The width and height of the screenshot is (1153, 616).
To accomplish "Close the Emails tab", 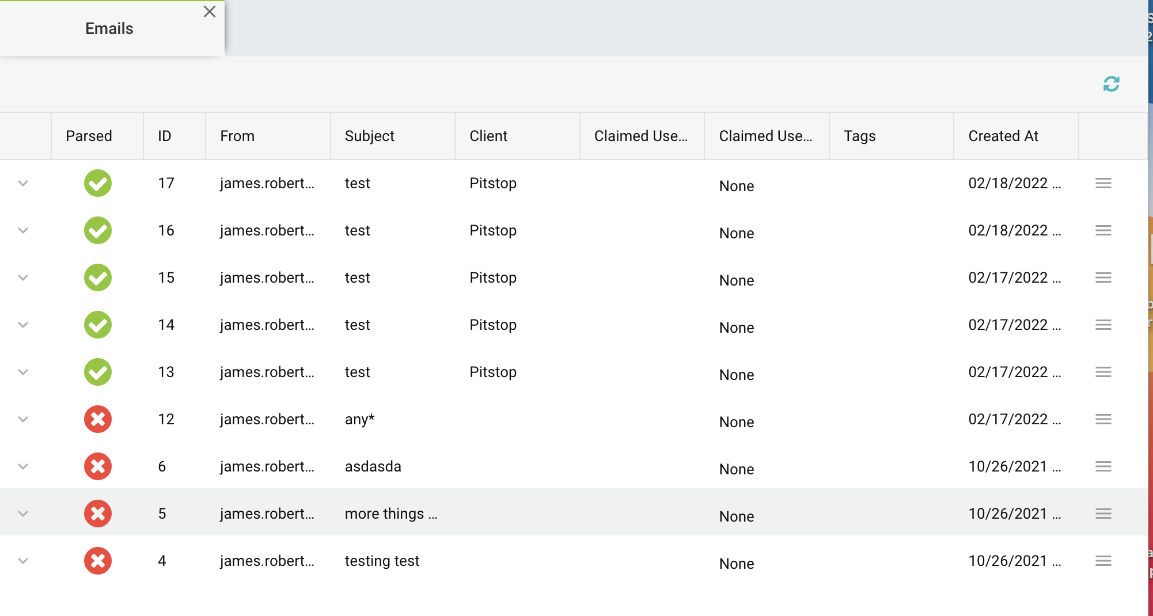I will coord(210,12).
